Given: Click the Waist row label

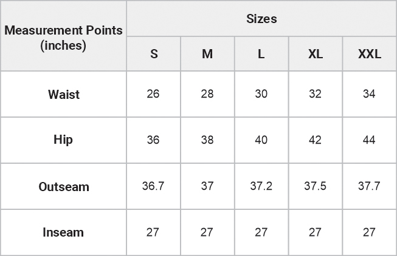Looking at the screenshot, I should coord(63,95).
